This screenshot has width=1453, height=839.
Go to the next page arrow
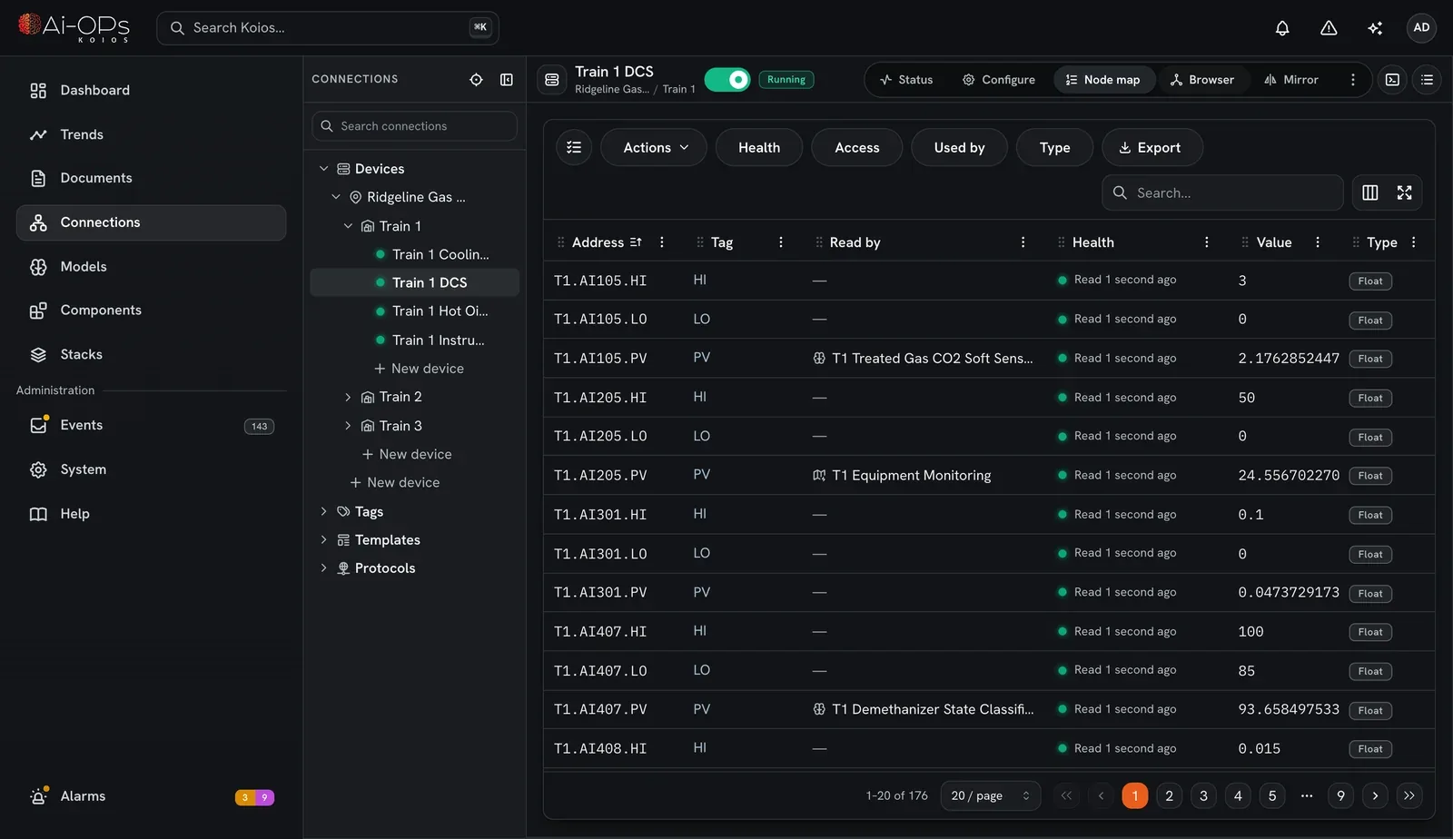click(x=1375, y=795)
